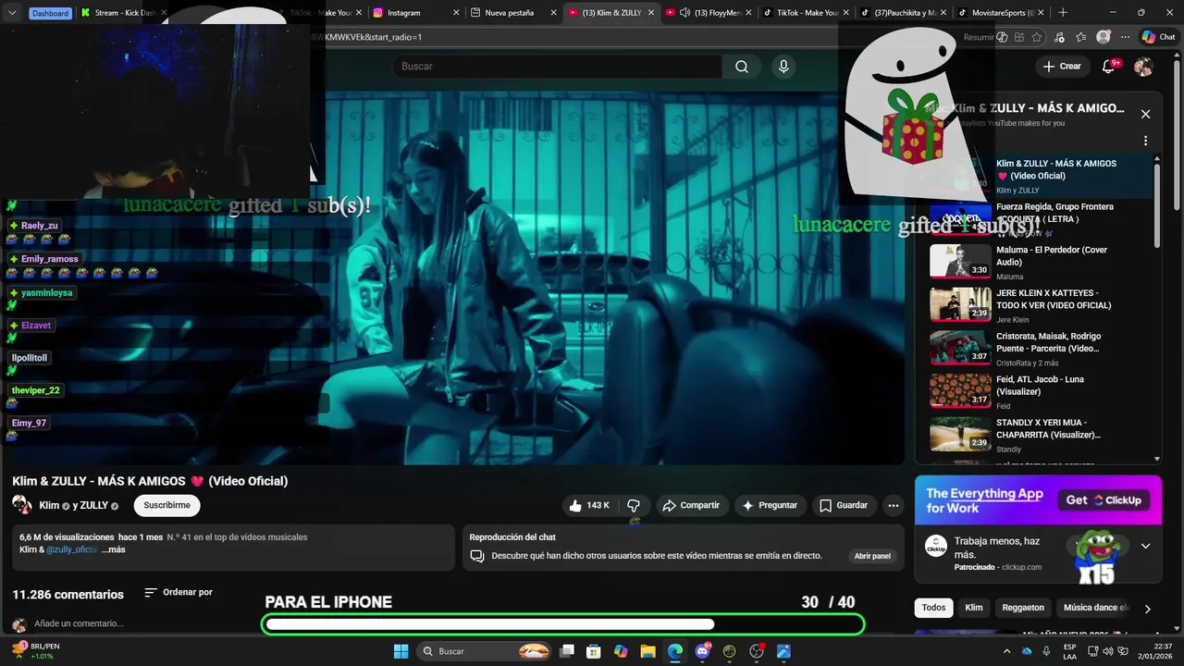Open Copilot Chat in Edge
This screenshot has height=666, width=1184.
(1158, 37)
